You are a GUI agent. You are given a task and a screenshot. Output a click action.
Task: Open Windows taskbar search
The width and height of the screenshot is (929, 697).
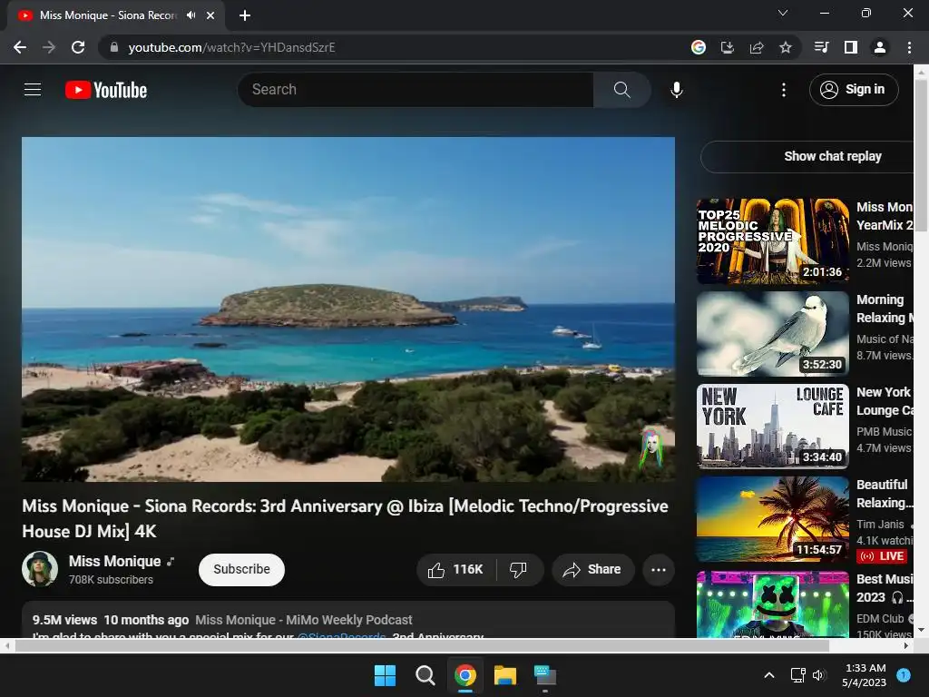point(425,675)
